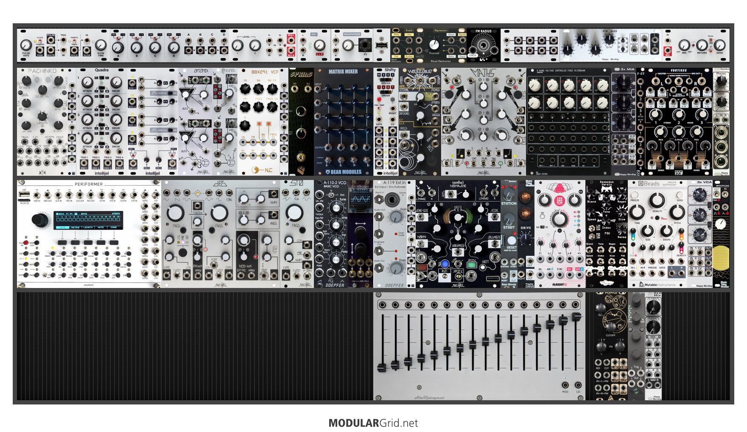Click the Periformer sequencer step display
747x432 pixels.
point(88,220)
